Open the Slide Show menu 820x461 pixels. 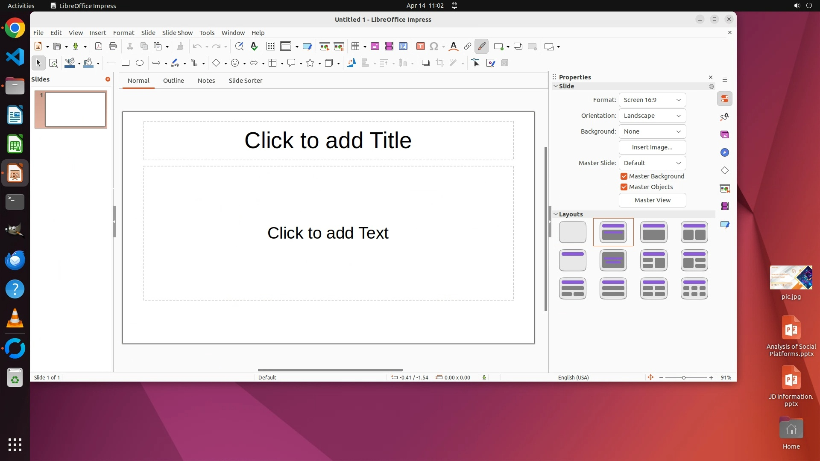(177, 33)
